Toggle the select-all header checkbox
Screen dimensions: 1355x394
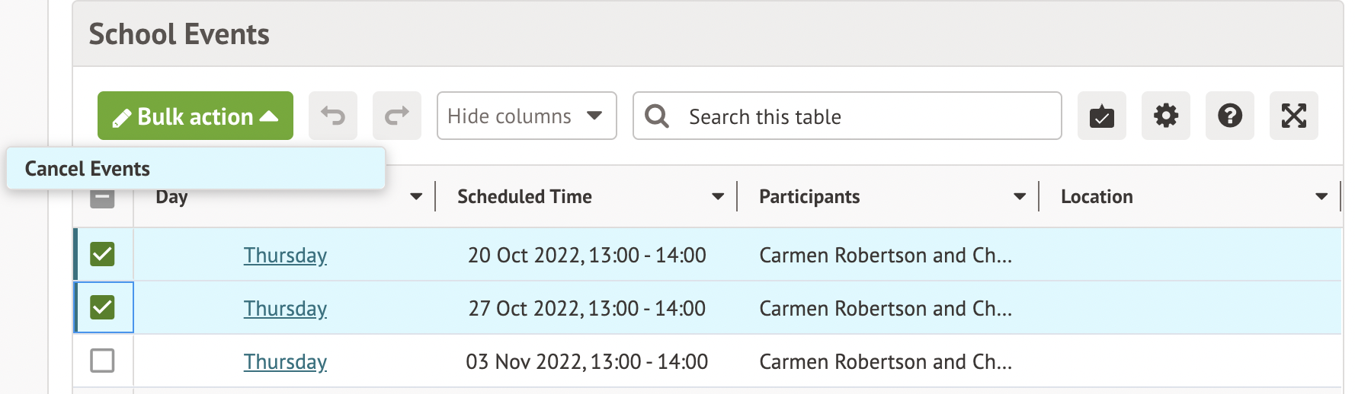click(x=102, y=199)
